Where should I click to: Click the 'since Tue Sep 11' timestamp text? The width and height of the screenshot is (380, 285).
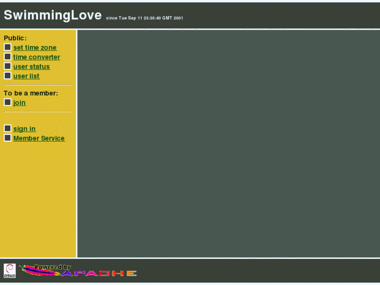point(144,18)
